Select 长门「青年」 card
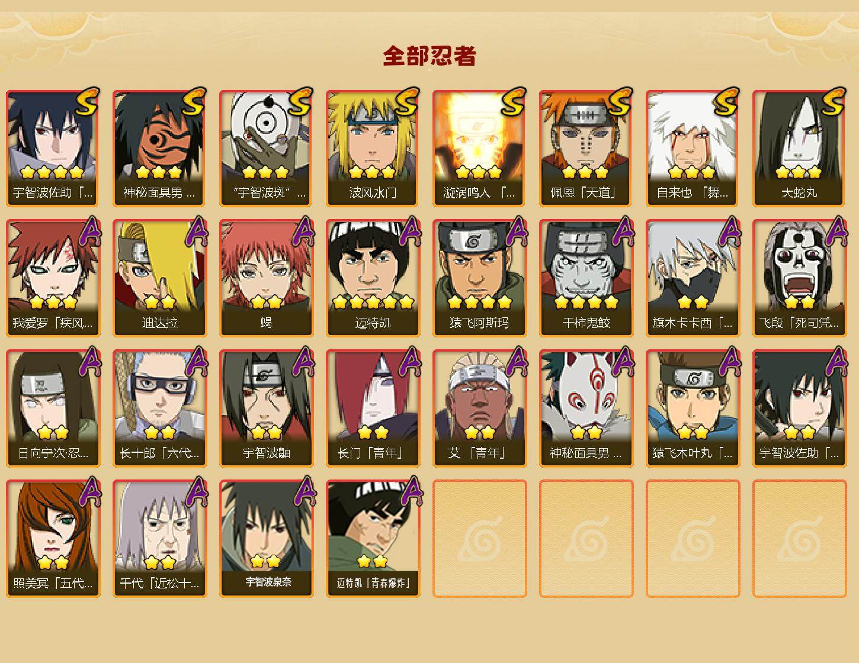This screenshot has width=859, height=663. (373, 408)
